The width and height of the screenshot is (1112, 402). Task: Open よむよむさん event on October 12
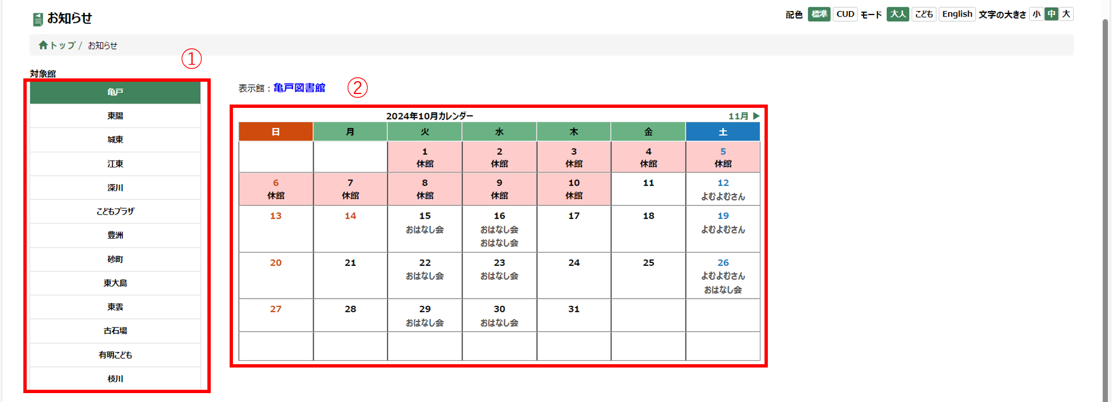(723, 196)
